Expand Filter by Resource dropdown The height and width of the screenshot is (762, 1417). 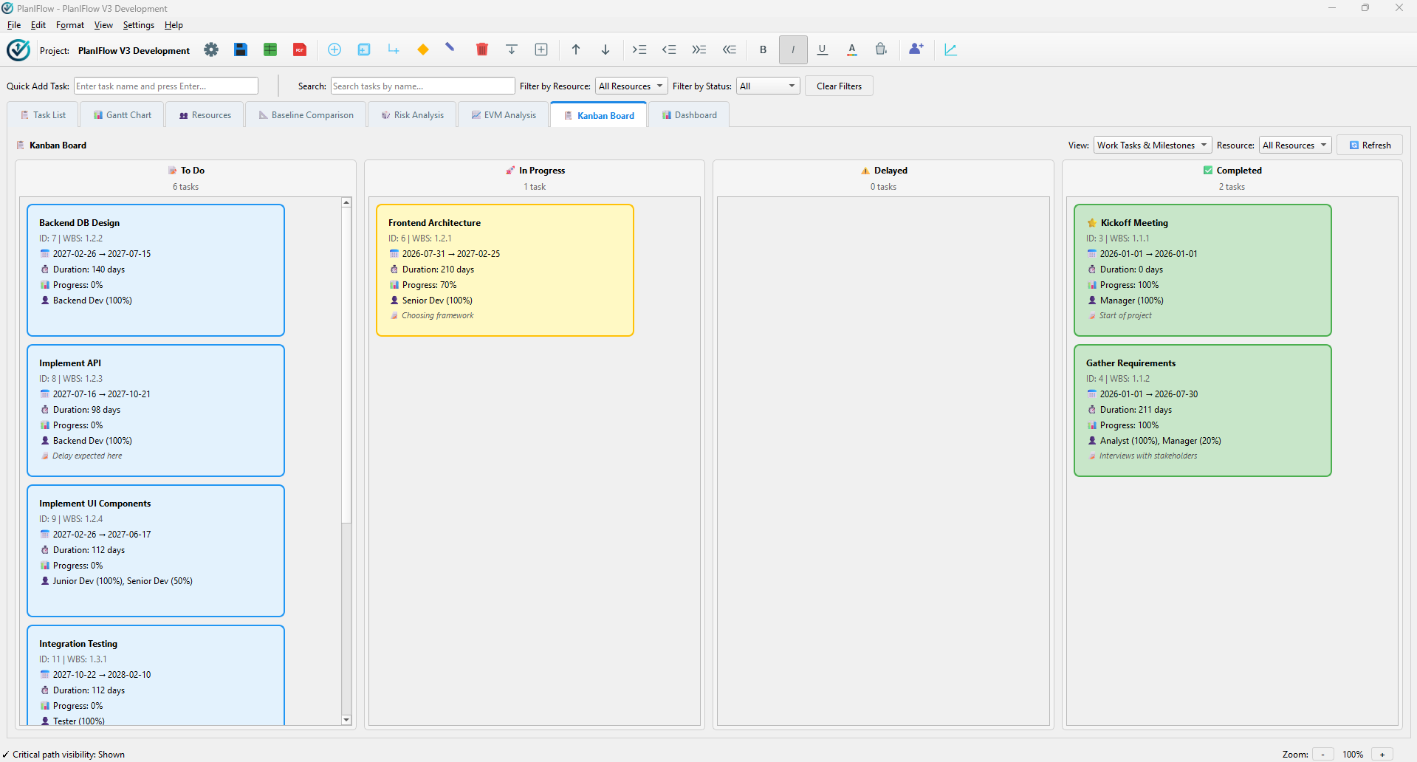(x=631, y=86)
